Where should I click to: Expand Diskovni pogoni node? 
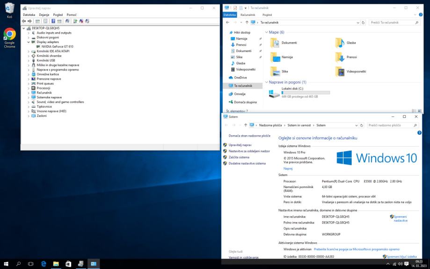pyautogui.click(x=29, y=37)
